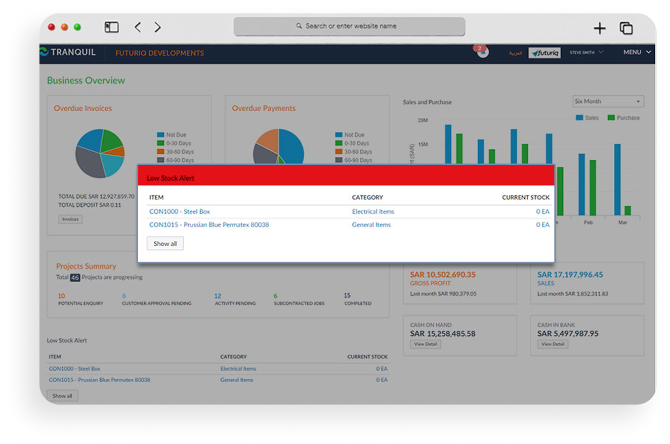Open a new tab with the plus icon

(x=599, y=28)
